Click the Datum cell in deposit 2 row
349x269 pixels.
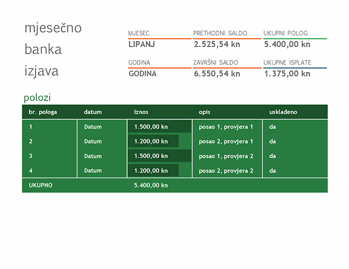point(93,141)
